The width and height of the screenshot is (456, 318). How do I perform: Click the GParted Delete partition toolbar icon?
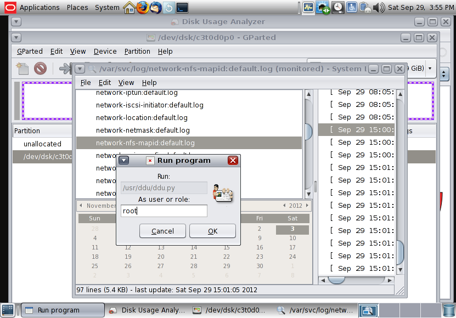coord(40,69)
